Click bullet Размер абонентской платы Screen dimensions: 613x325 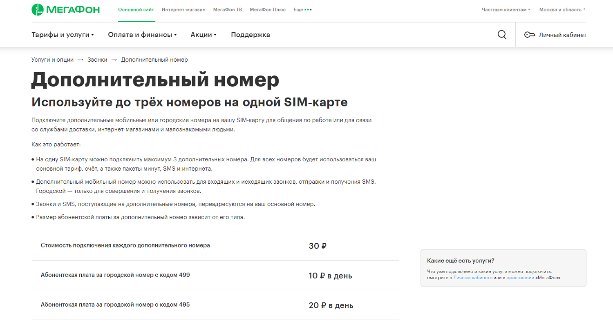(138, 217)
